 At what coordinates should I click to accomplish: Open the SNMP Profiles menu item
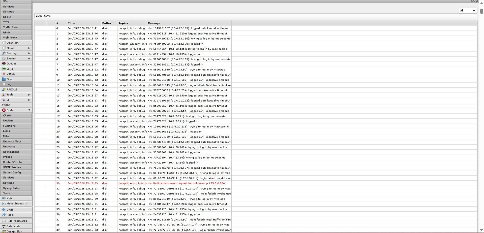coord(16,167)
